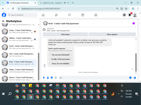
Task: Click Kristi's avatar in chat header
Action: pyautogui.click(x=45, y=23)
